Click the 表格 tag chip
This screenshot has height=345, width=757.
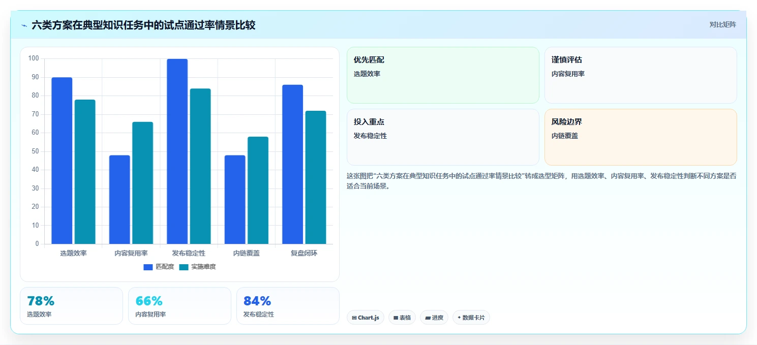click(x=402, y=318)
